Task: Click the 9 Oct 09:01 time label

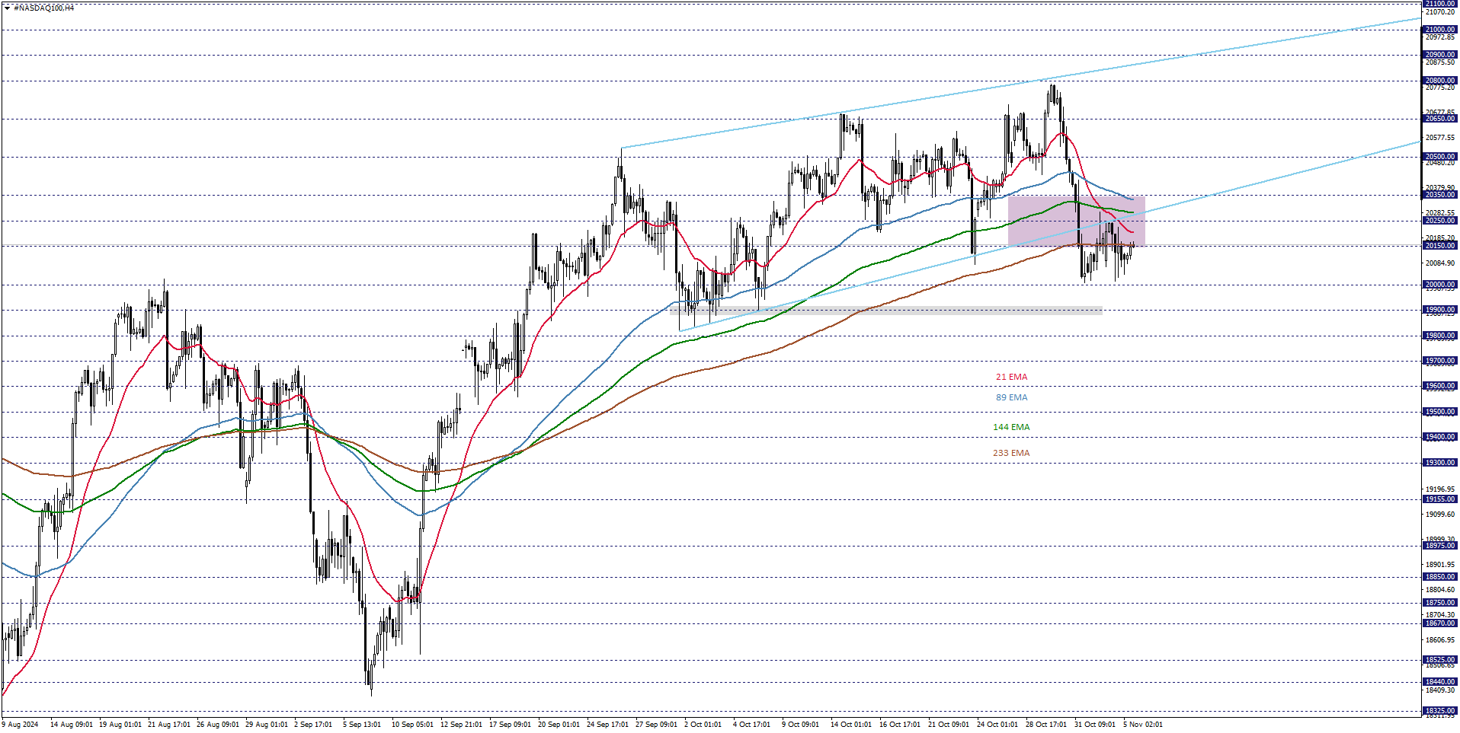Action: [x=800, y=725]
